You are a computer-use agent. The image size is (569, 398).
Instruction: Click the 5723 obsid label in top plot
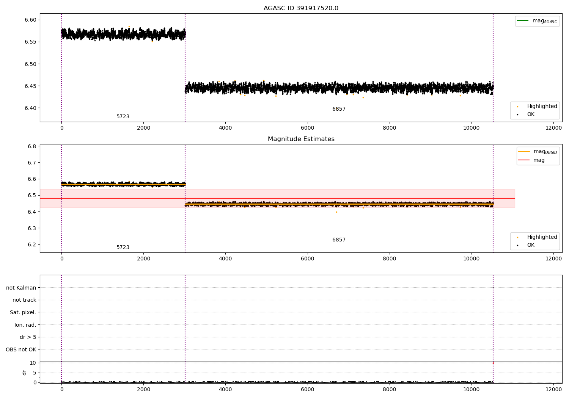(x=123, y=117)
